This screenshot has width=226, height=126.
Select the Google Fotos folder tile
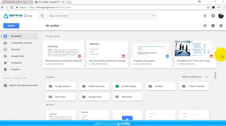[x=94, y=97]
